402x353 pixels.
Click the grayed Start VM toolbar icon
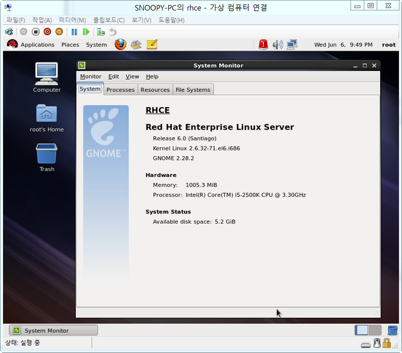click(23, 32)
